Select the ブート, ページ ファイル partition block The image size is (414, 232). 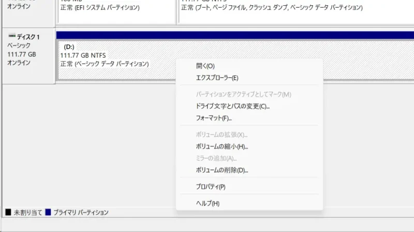coord(295,11)
